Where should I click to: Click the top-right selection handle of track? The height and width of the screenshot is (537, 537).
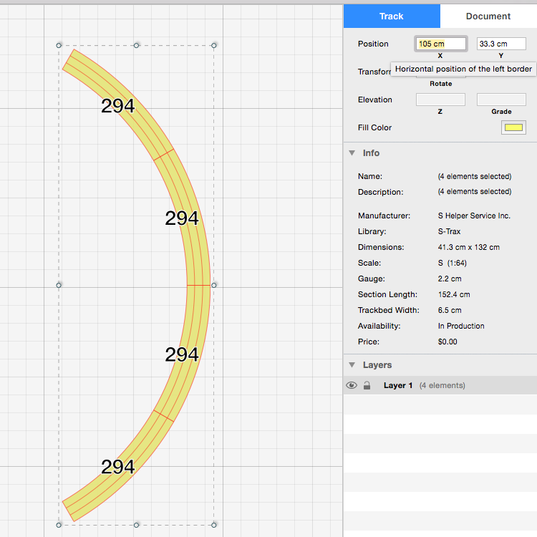pyautogui.click(x=214, y=45)
